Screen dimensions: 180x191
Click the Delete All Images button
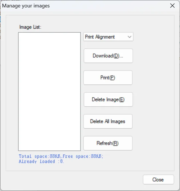(x=108, y=122)
